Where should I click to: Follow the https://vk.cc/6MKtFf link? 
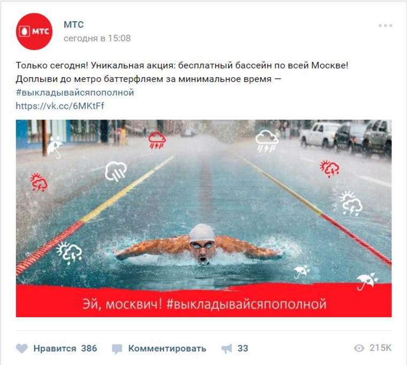click(60, 106)
